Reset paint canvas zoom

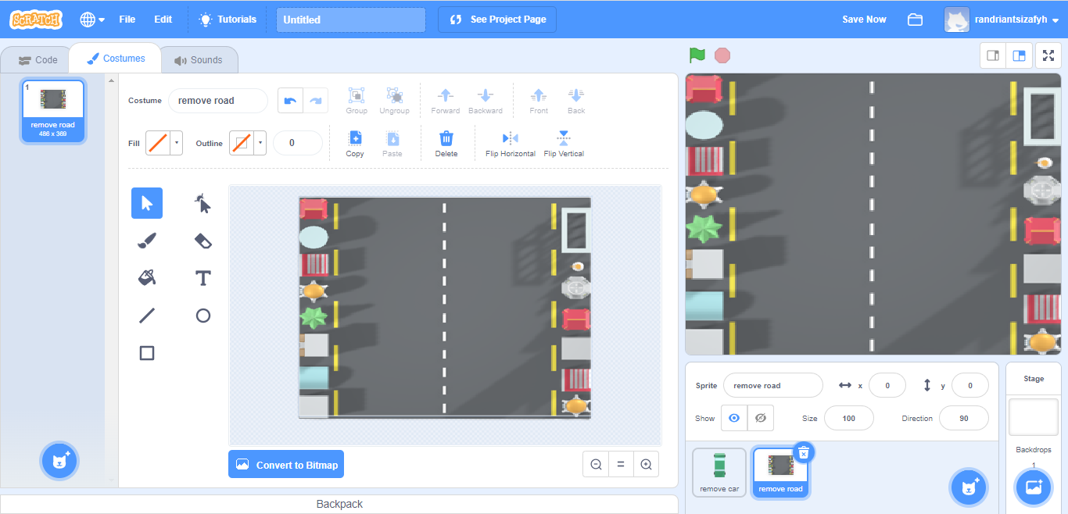(x=621, y=464)
